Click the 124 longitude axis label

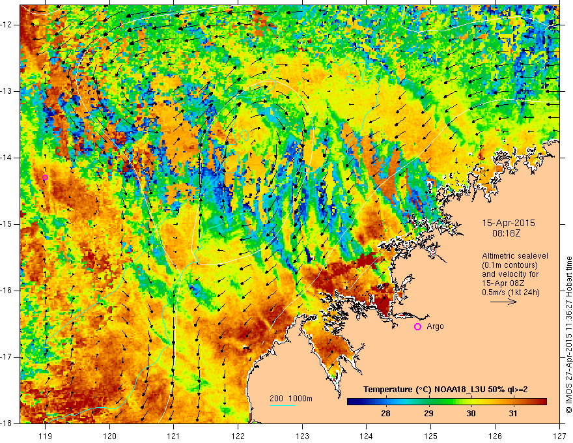tap(367, 436)
